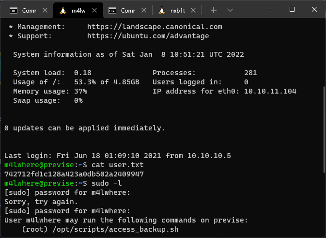Open a new tab with the plus icon
The height and width of the screenshot is (238, 326).
(x=214, y=10)
